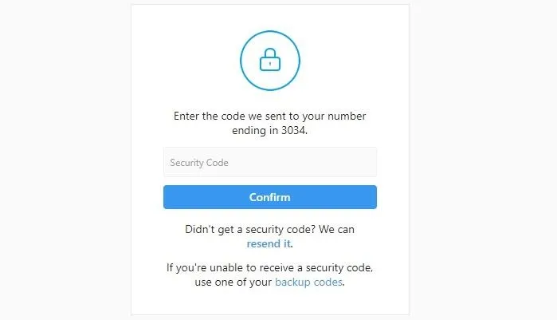Viewport: 557px width, 320px height.
Task: Click the 'We can' text before the resend link
Action: click(x=336, y=229)
